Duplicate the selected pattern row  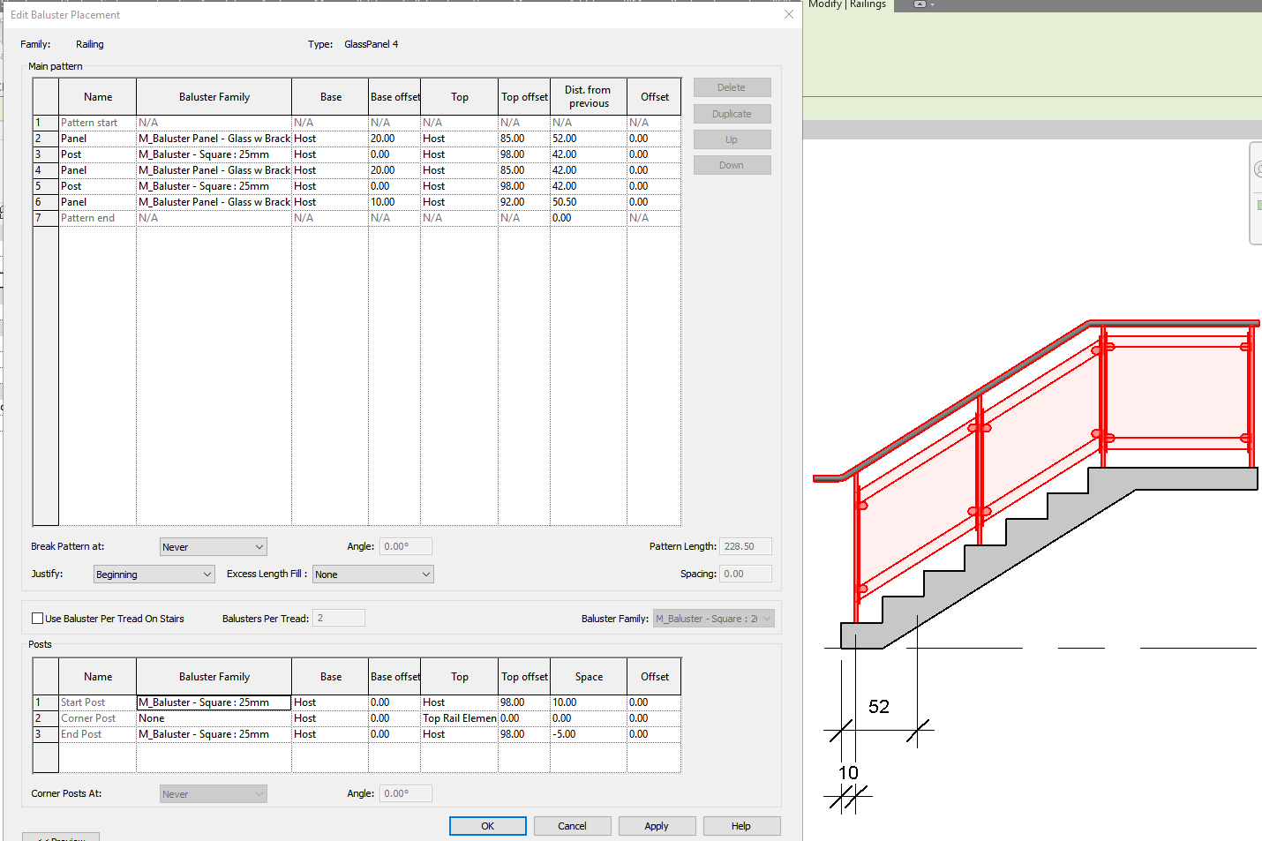(732, 113)
